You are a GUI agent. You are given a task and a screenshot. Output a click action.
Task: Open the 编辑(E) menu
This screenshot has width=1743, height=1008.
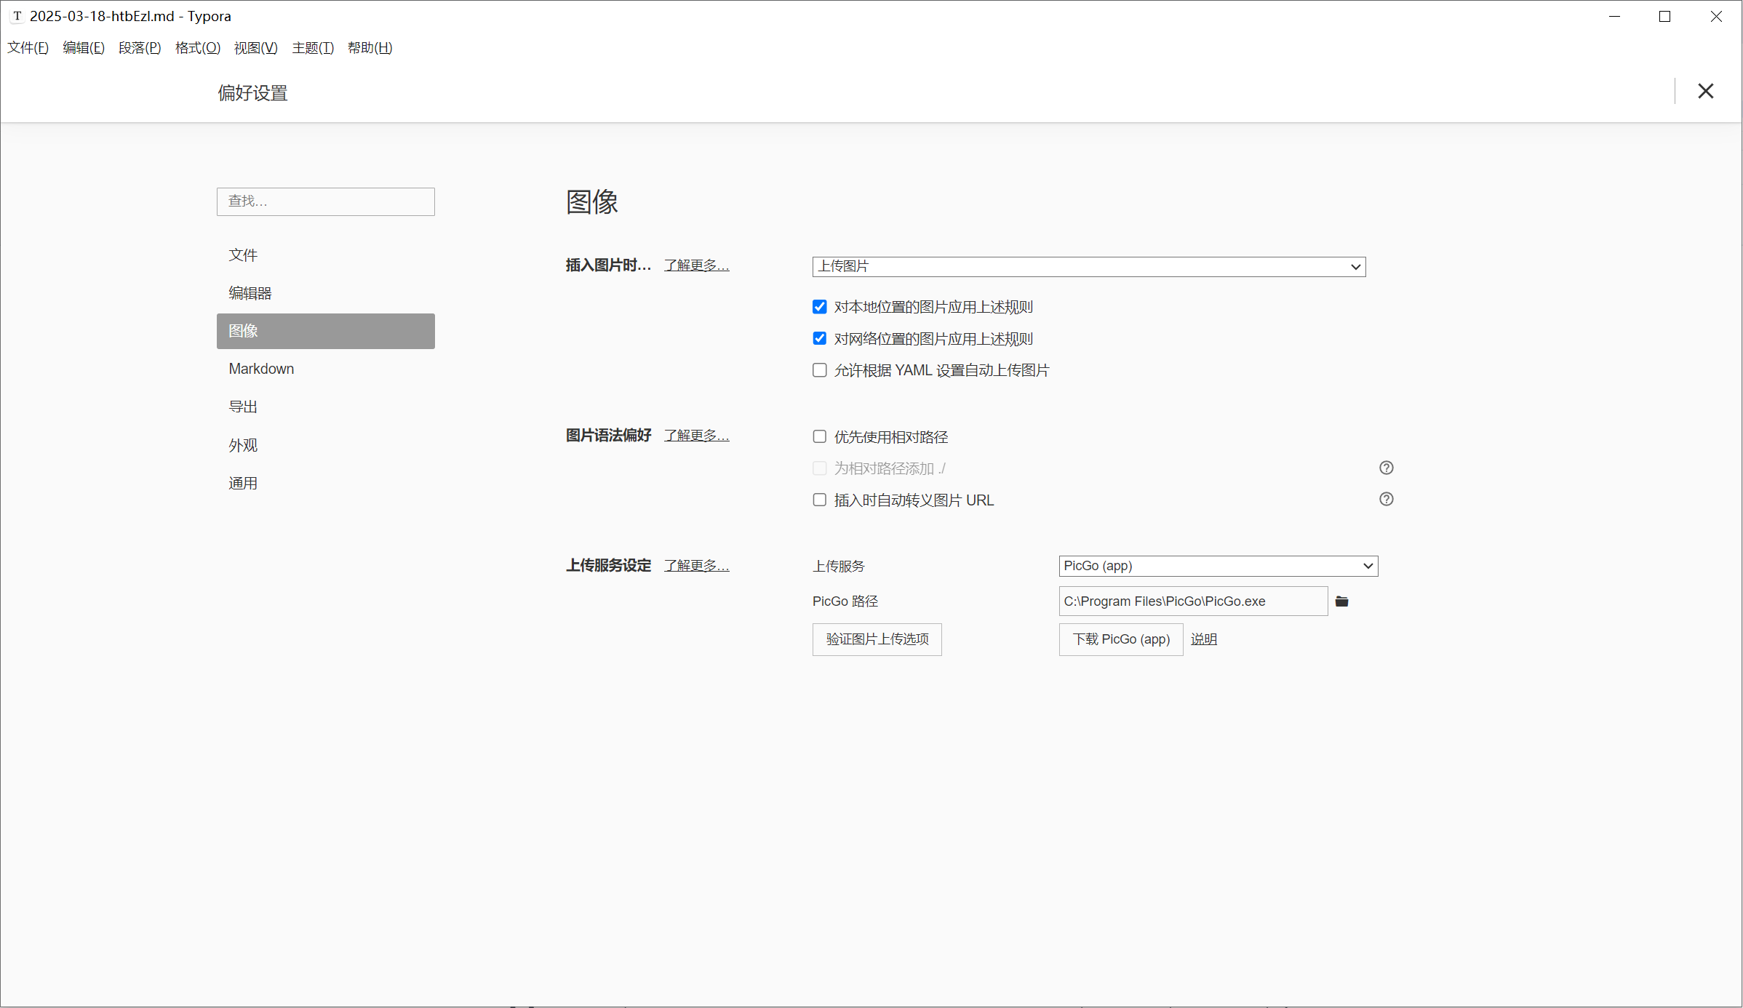(84, 48)
